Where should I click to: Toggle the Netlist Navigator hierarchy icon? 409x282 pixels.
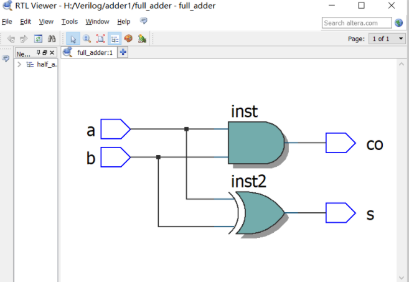pos(115,39)
